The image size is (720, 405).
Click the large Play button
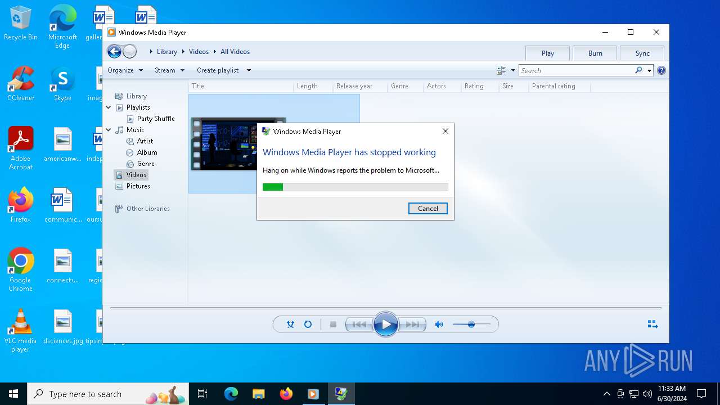click(386, 325)
